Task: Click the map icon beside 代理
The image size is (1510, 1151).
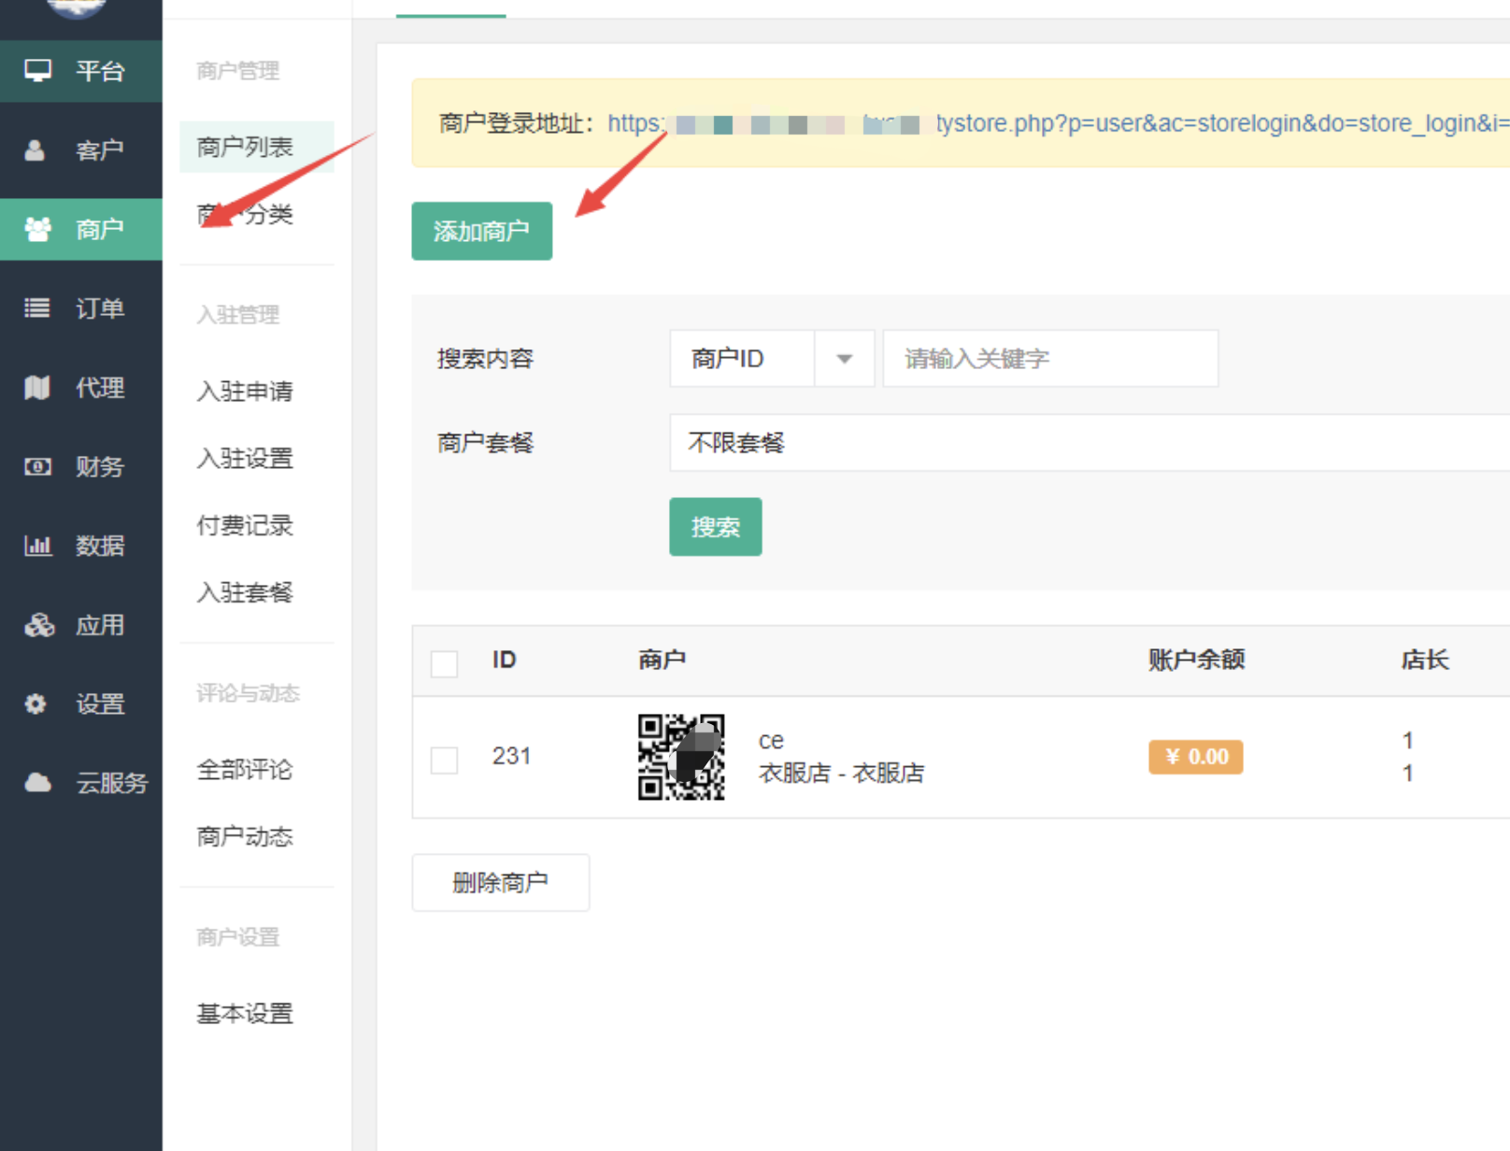Action: (x=37, y=387)
